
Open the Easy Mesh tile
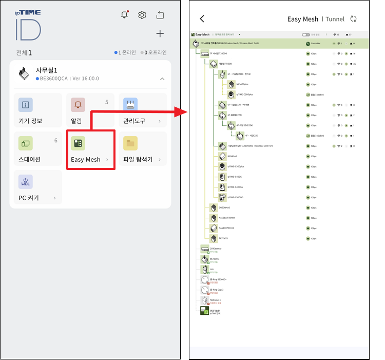90,149
